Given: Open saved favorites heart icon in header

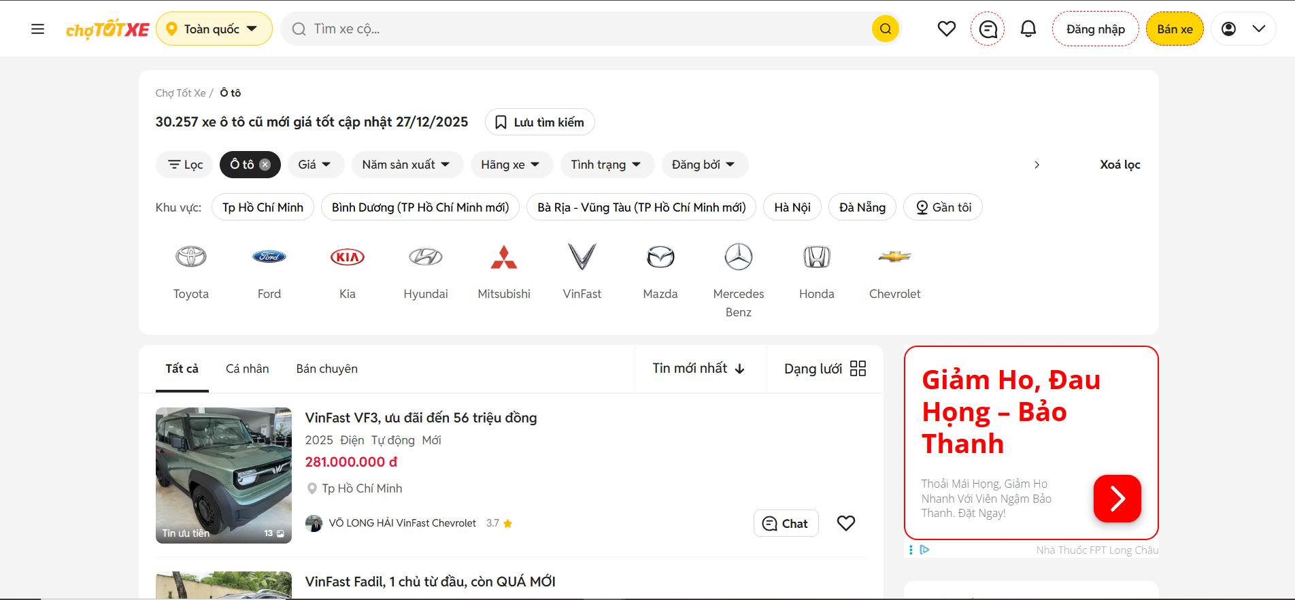Looking at the screenshot, I should tap(946, 29).
